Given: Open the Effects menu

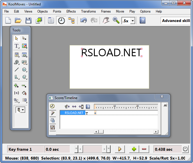Looking at the screenshot, I should point(71,11).
